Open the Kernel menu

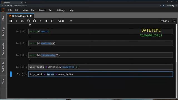click(x=42, y=10)
